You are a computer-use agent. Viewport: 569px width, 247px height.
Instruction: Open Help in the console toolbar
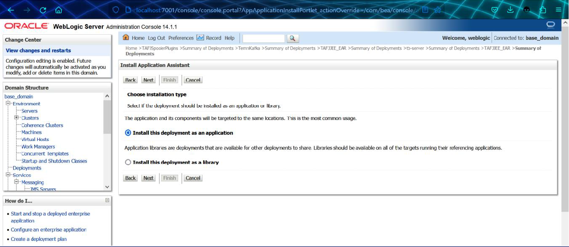[229, 38]
